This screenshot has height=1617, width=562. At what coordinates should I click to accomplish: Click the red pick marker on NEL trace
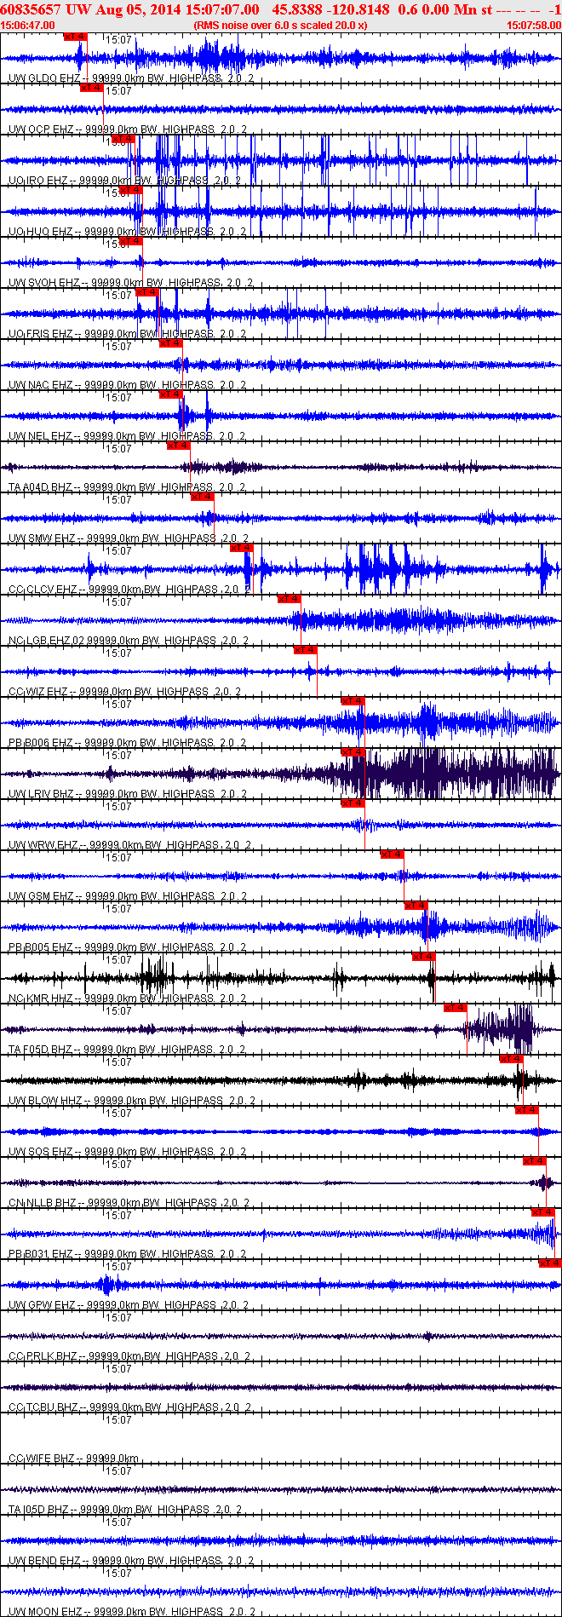[171, 394]
